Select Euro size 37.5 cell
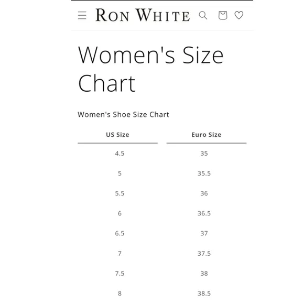 pos(204,253)
